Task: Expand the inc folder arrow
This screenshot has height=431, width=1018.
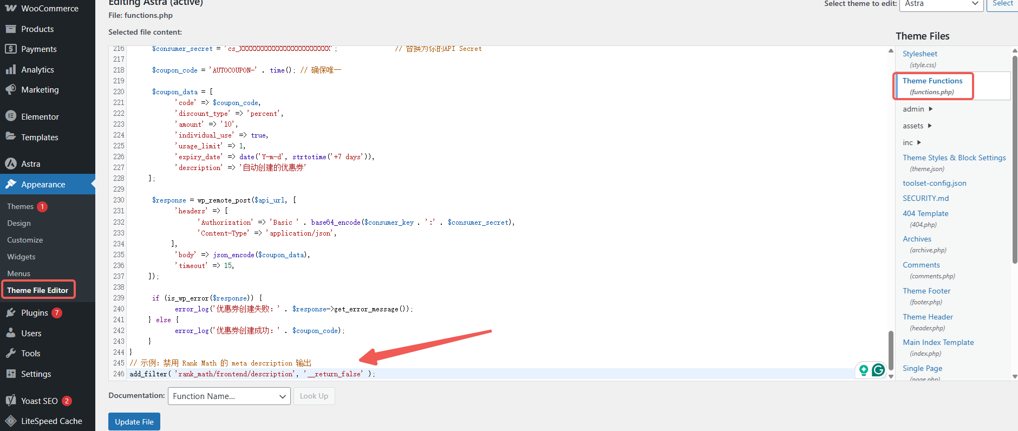Action: pyautogui.click(x=919, y=143)
